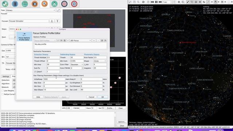233x131 pixels.
Task: Open the Ekos Setup wrench module
Action: [5, 4]
